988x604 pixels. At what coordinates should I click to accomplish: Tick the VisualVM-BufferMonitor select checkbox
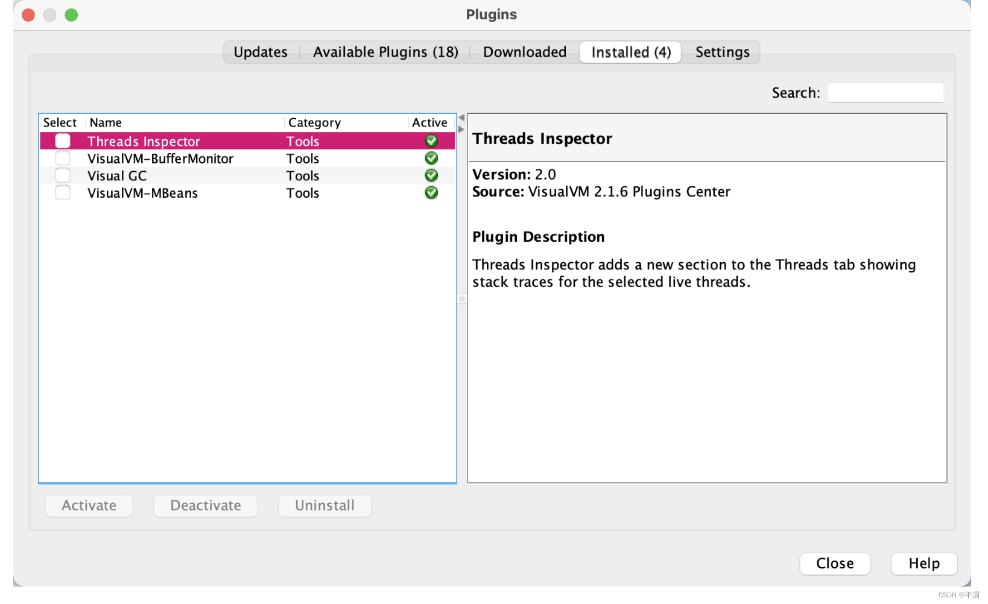coord(63,159)
